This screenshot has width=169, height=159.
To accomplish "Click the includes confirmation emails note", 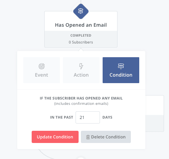I will [x=81, y=104].
